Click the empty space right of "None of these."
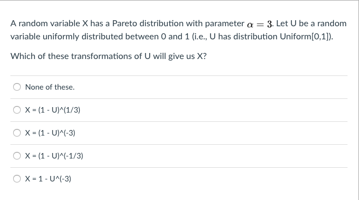359x200 pixels. pos(210,87)
